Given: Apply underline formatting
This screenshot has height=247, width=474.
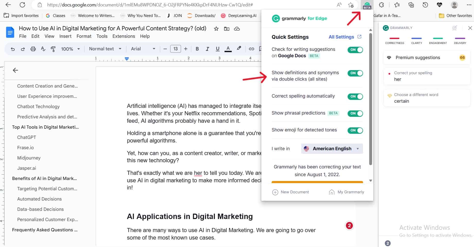Looking at the screenshot, I should pos(217,49).
